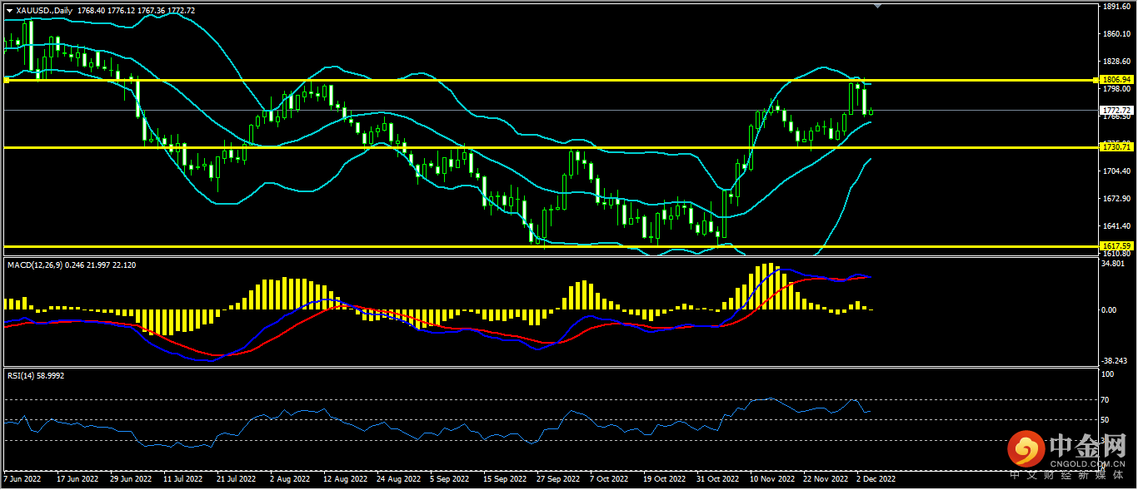1138x490 pixels.
Task: Click the yellow 1806.94 price label
Action: [1115, 79]
